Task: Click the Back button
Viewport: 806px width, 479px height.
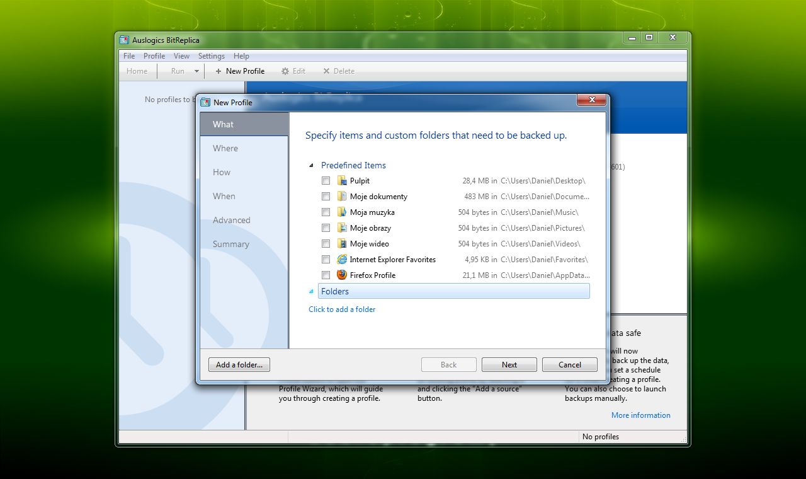Action: pos(449,364)
